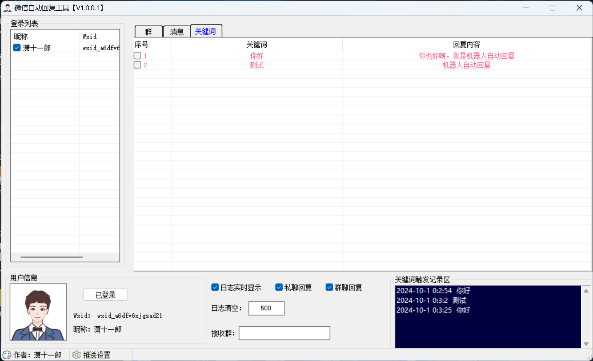
Task: Click the 日志清空 input field with 500
Action: coord(266,308)
